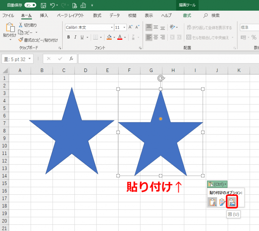Image resolution: width=259 pixels, height=231 pixels.
Task: Toggle the AutoSave switch
Action: [30, 5]
